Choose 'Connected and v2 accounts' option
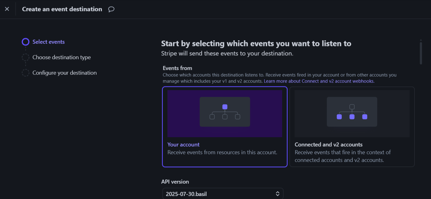The image size is (431, 199). (352, 127)
